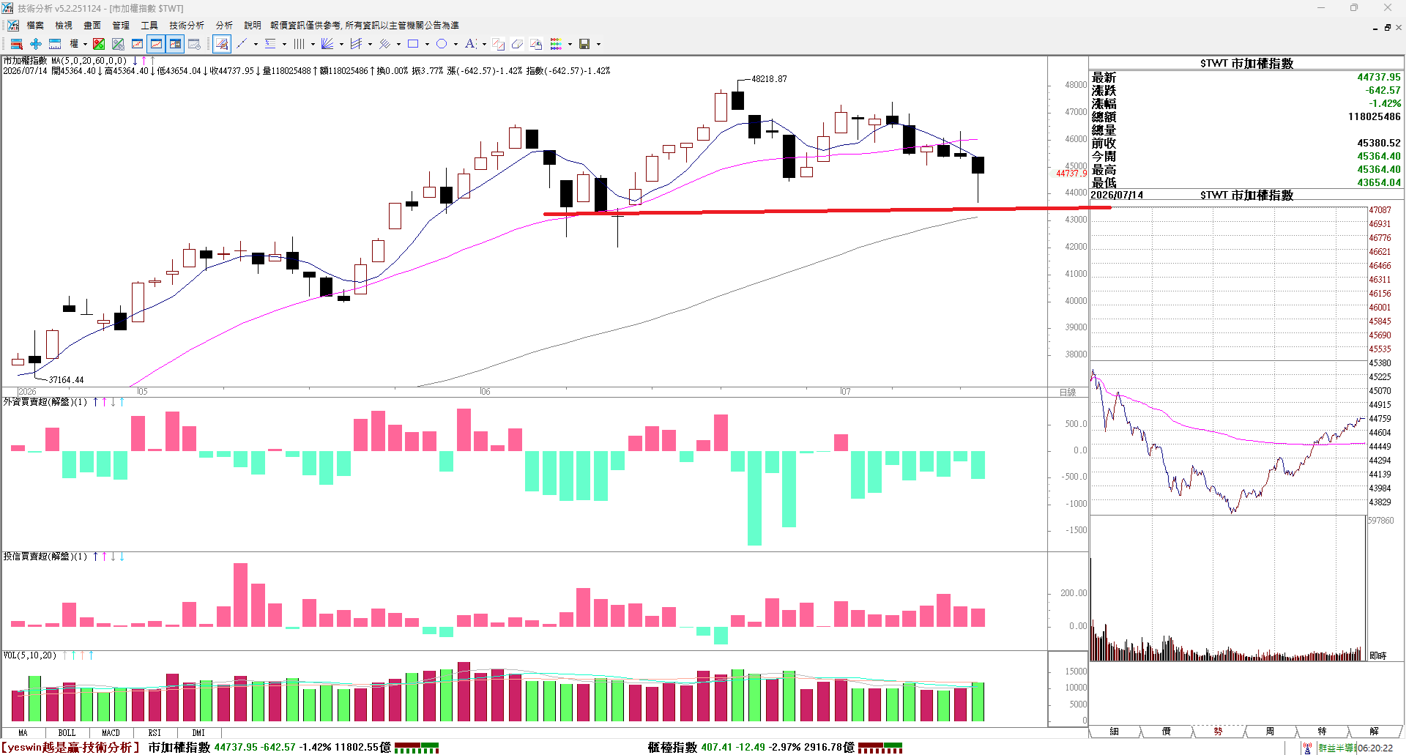1406x755 pixels.
Task: Select the fan lines drawing tool
Action: (327, 44)
